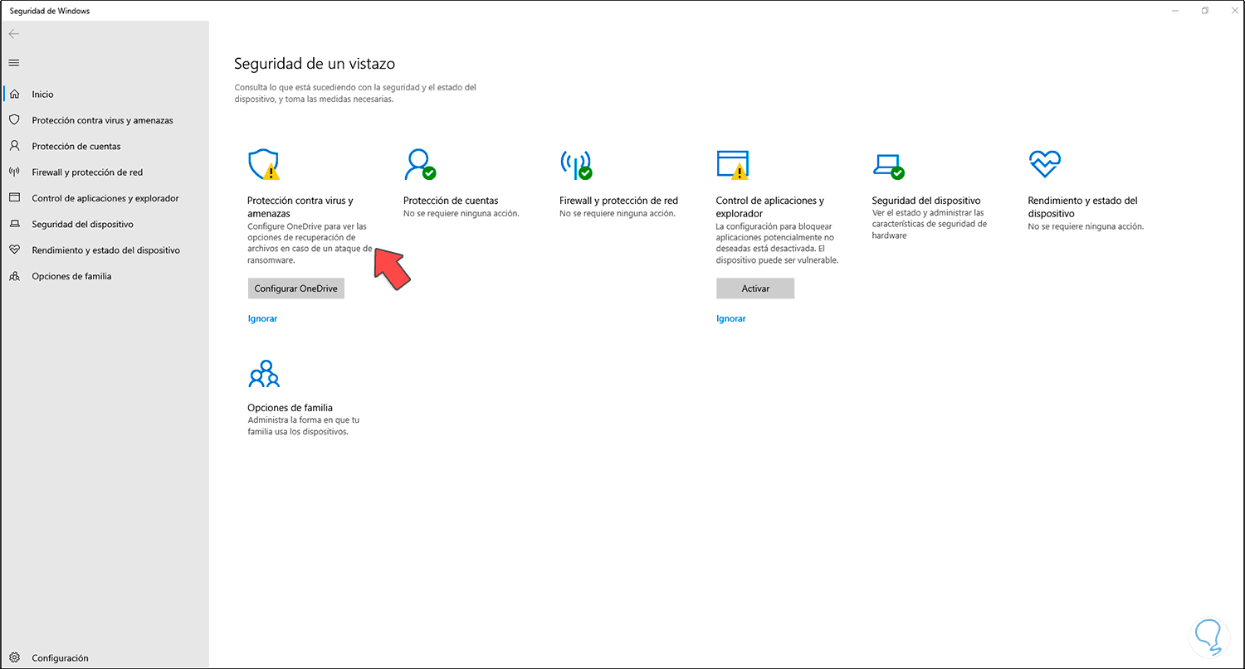Open app and browser control window icon
This screenshot has height=669, width=1245.
click(x=732, y=164)
